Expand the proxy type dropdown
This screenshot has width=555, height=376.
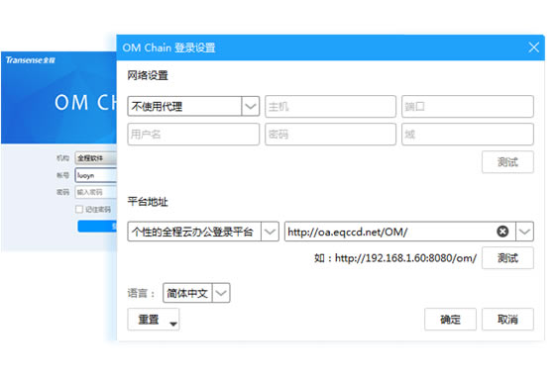(250, 106)
